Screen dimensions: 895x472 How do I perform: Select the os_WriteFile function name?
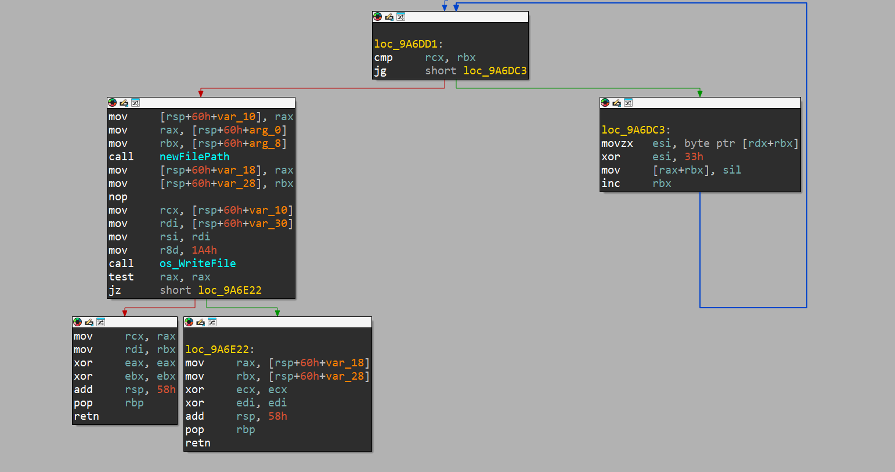pyautogui.click(x=197, y=264)
